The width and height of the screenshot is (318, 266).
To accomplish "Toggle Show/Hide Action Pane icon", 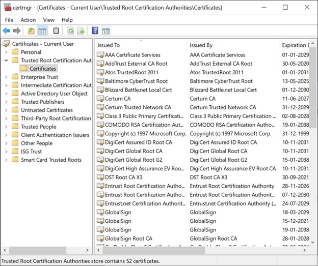I will pos(106,31).
